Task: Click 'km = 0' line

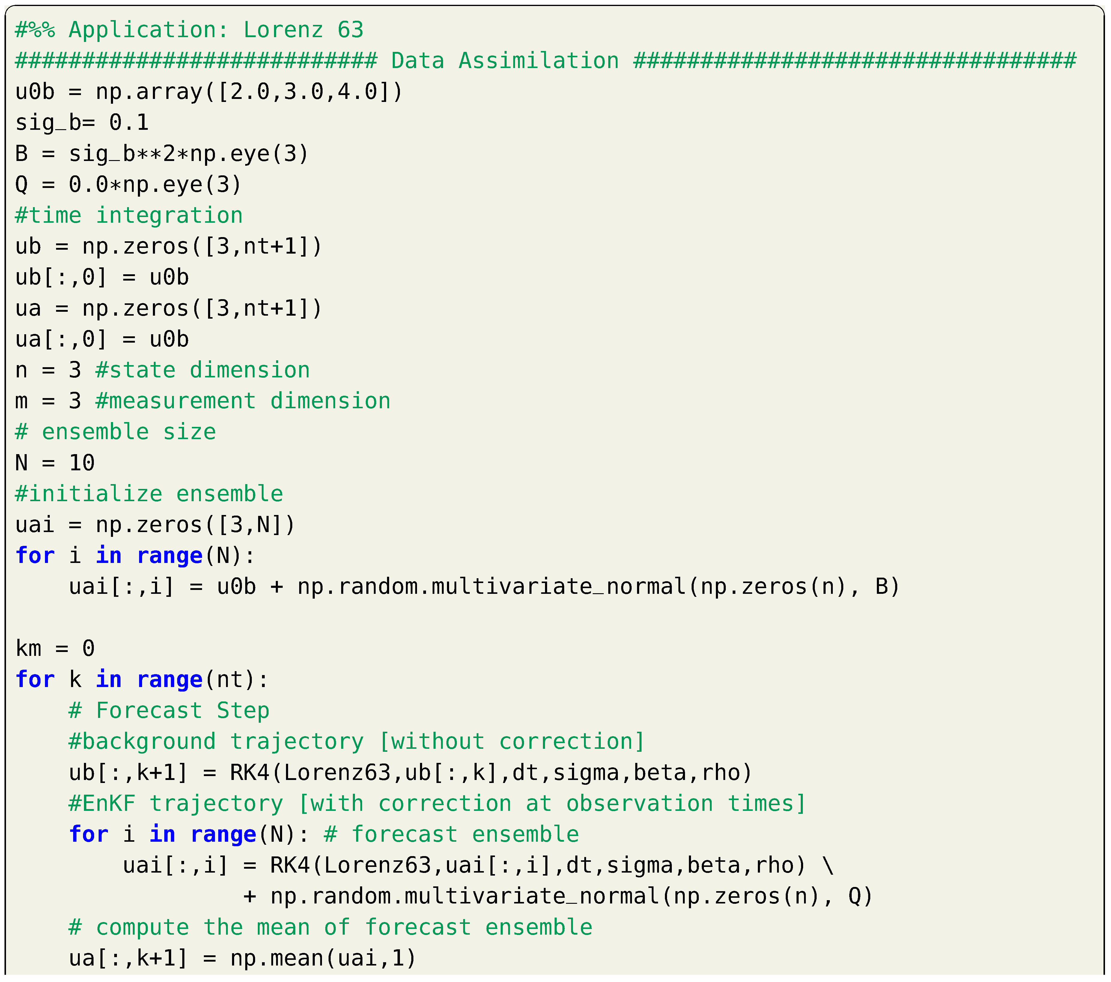Action: tap(55, 648)
